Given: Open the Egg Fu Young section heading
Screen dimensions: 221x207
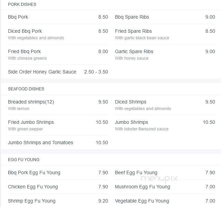Looking at the screenshot, I should point(24,159).
